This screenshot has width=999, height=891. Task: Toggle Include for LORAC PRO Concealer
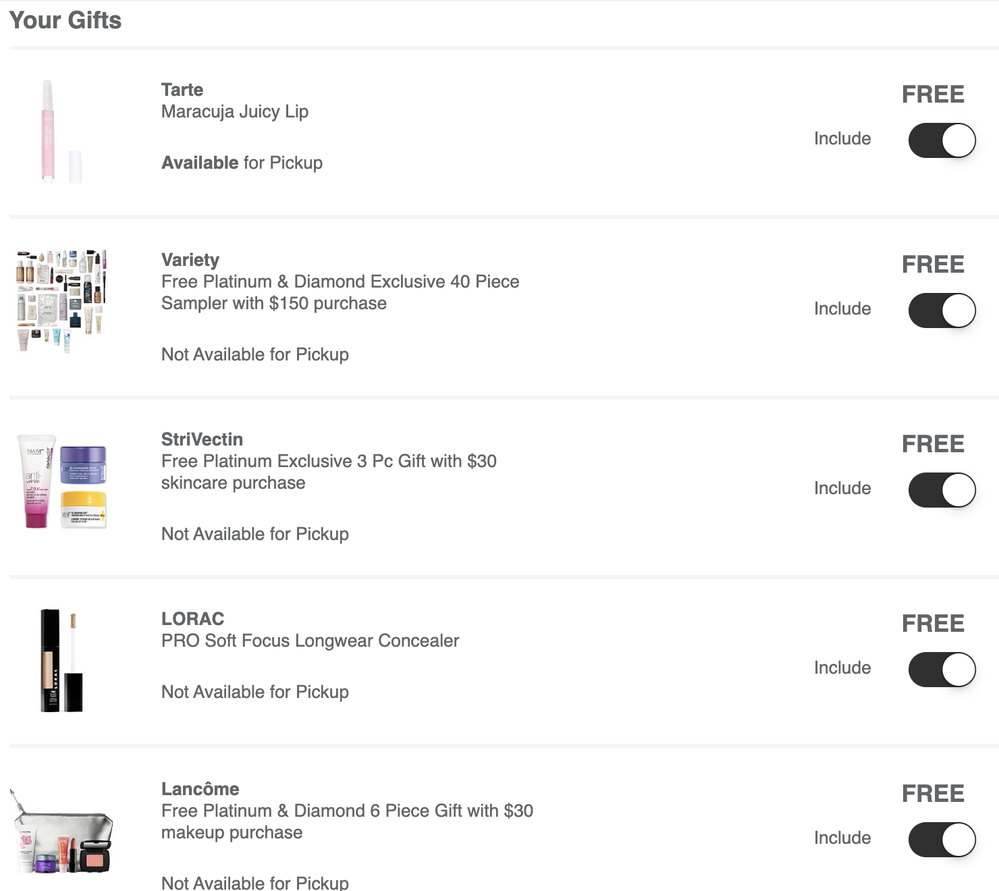point(942,670)
